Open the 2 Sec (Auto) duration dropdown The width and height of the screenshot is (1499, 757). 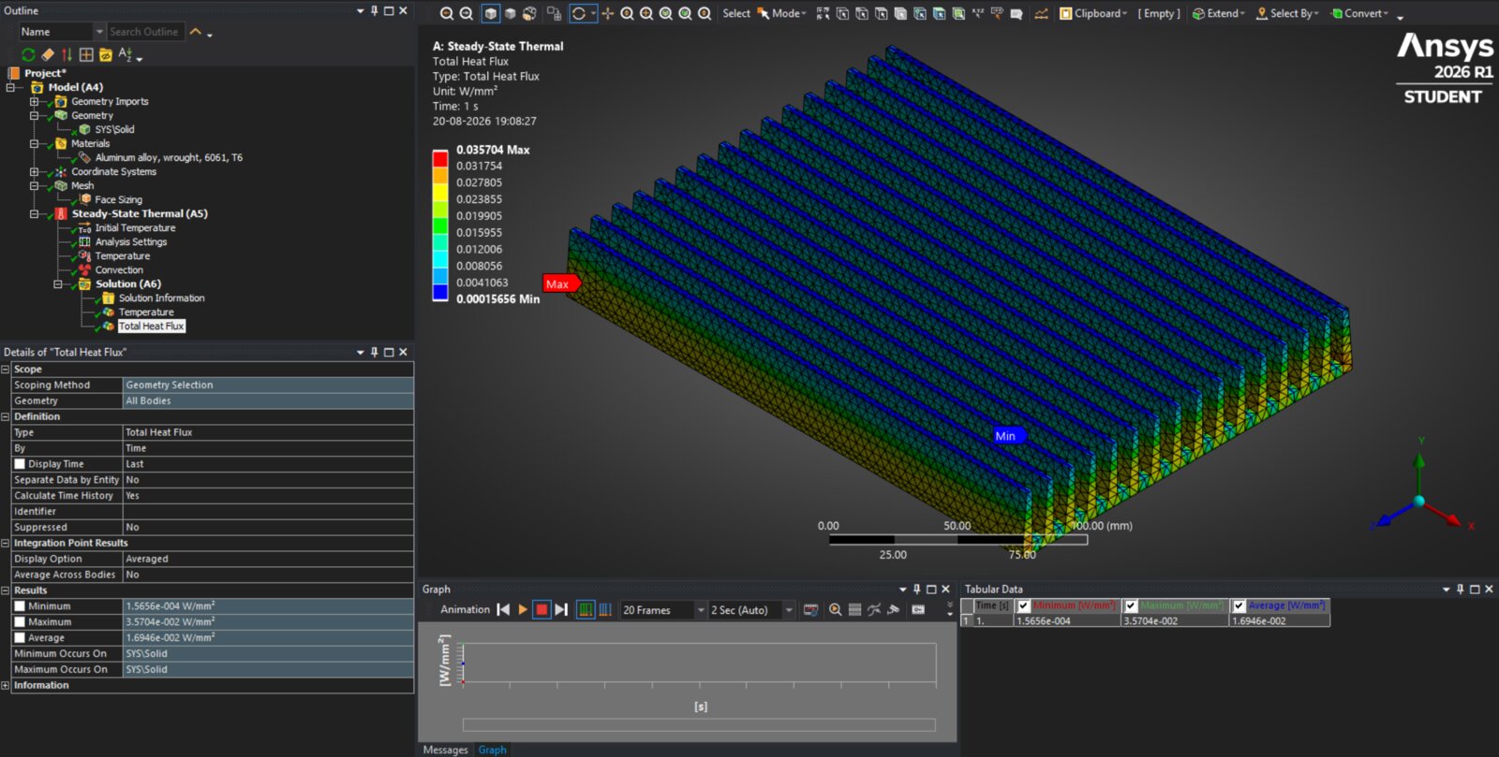789,610
